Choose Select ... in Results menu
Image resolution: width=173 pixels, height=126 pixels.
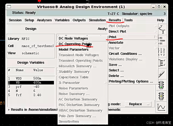coord(133,70)
